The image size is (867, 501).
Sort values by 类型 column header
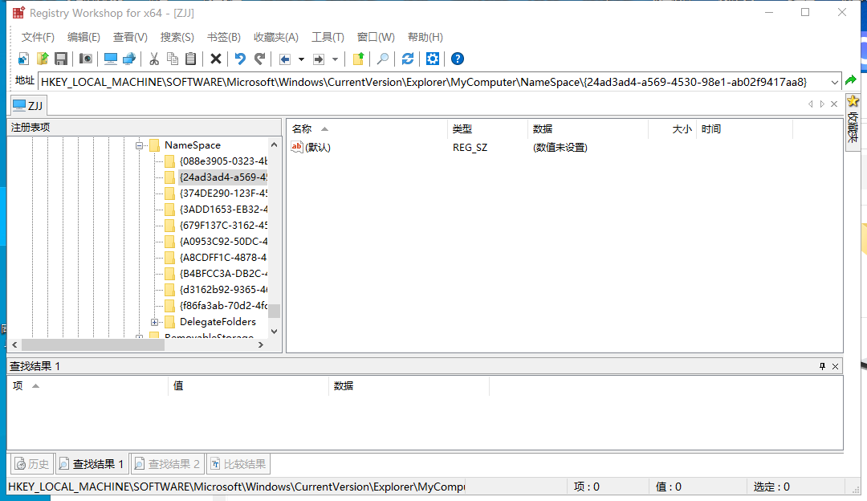click(487, 128)
